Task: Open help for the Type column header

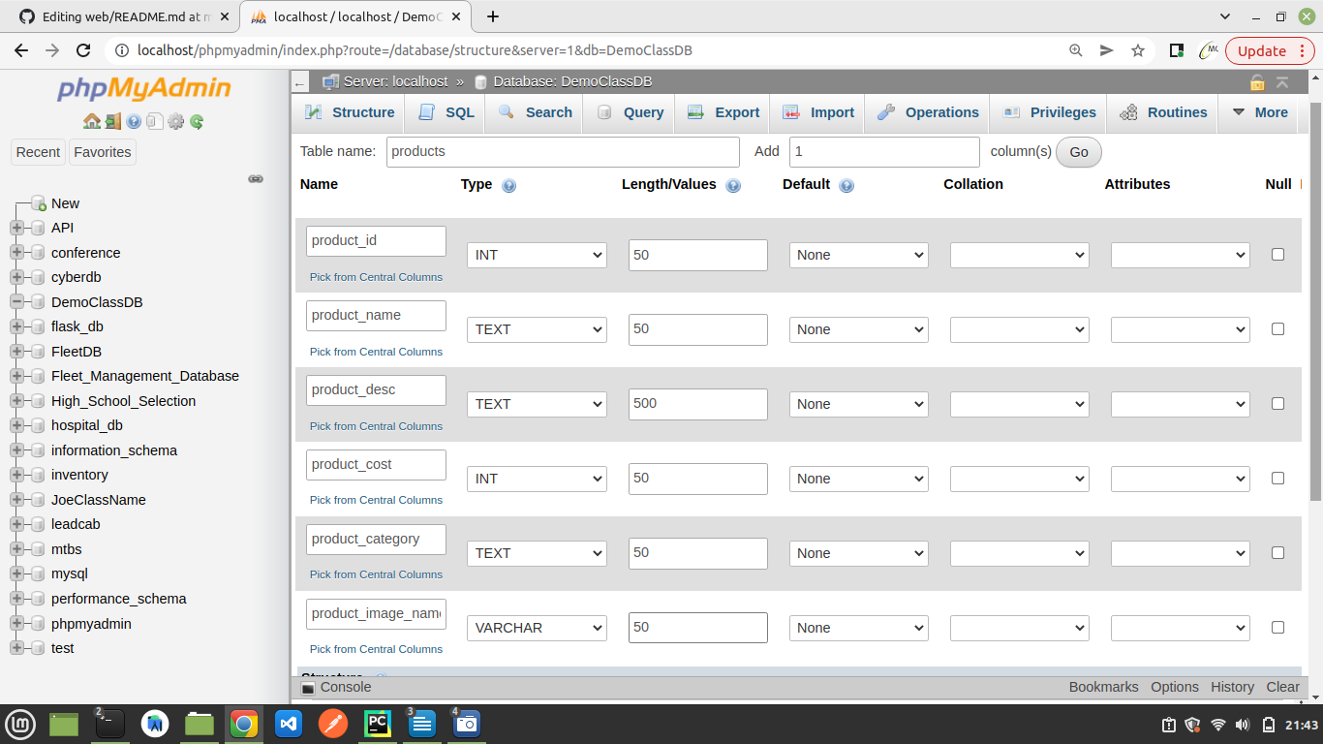Action: tap(509, 184)
